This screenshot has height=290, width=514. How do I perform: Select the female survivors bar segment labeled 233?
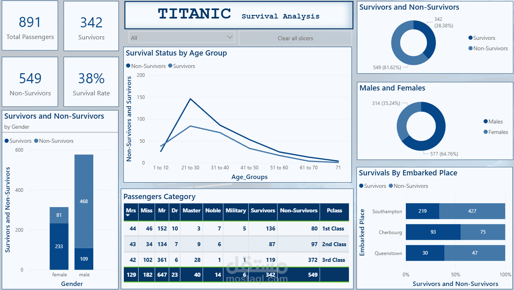59,247
